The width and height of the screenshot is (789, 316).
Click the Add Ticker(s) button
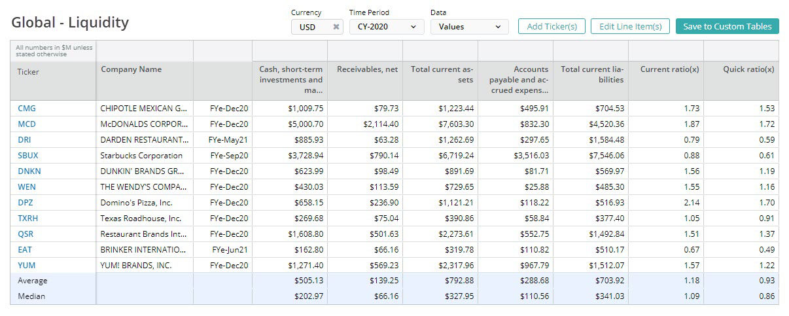coord(552,26)
